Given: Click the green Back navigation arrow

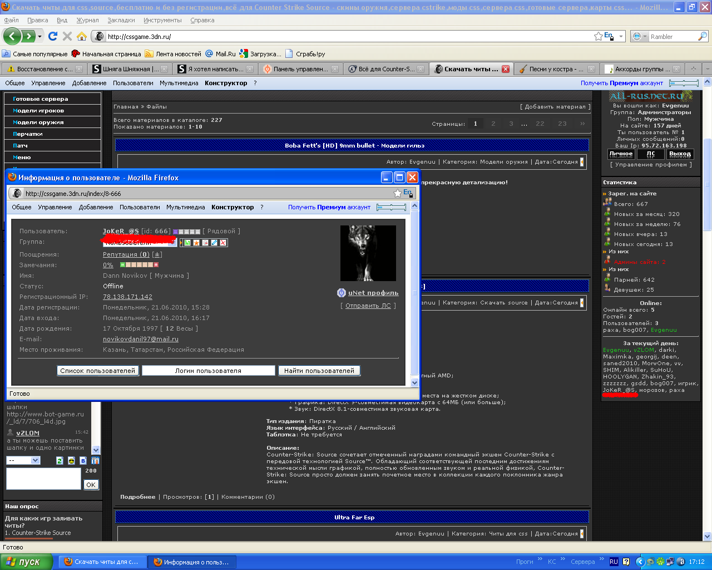Looking at the screenshot, I should pyautogui.click(x=12, y=36).
